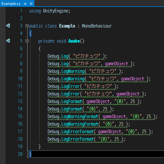Click line number 7 in the margin
Screen dimensions: 164x164
click(x=21, y=56)
